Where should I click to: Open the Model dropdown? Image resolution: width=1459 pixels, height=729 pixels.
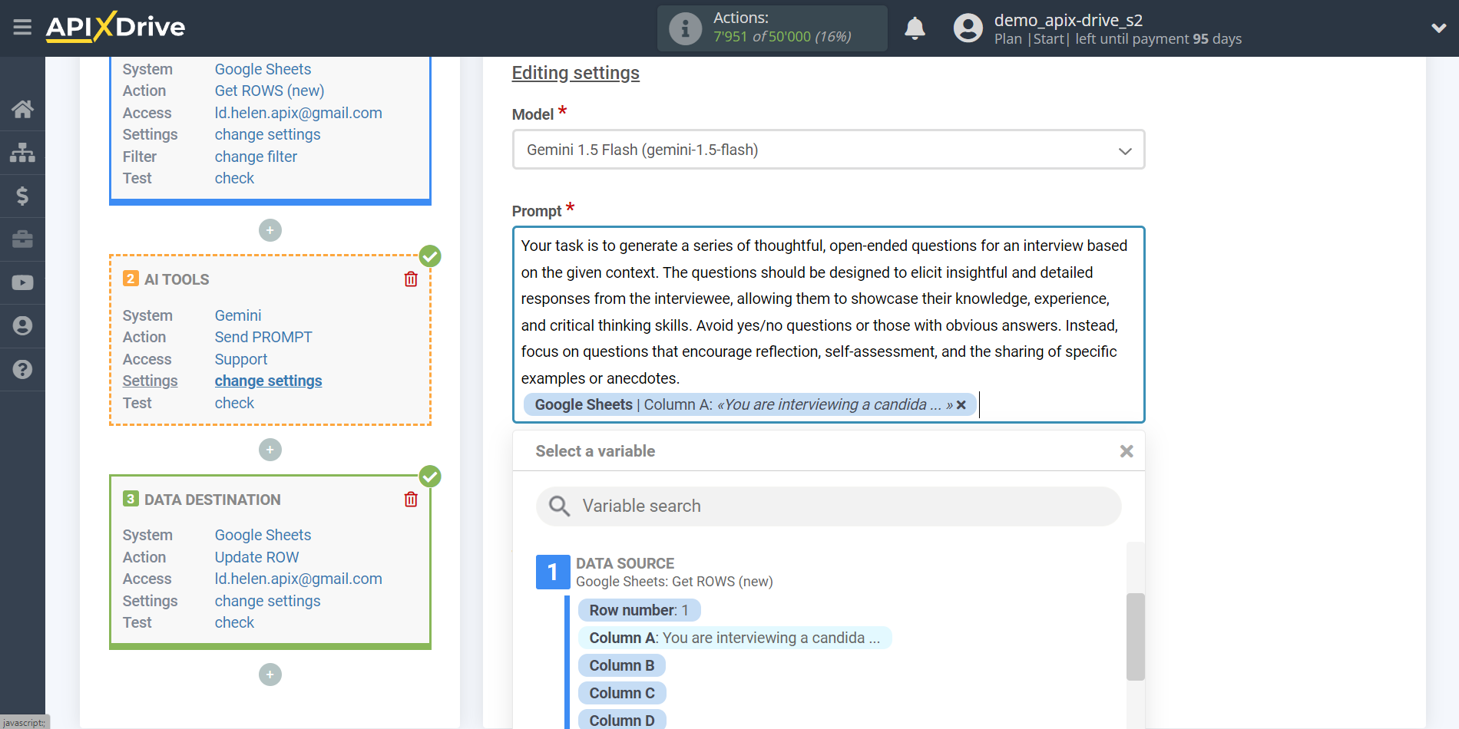click(x=829, y=150)
